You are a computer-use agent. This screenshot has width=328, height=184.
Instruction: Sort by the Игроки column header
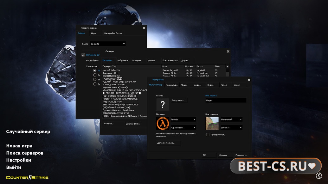point(190,66)
